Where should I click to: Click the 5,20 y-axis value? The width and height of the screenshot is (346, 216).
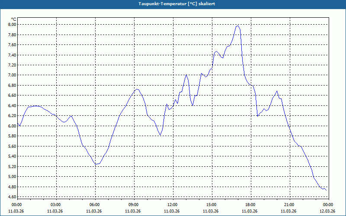click(13, 166)
